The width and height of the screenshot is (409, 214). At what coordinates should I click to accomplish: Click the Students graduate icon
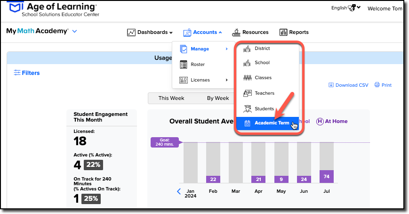point(247,109)
